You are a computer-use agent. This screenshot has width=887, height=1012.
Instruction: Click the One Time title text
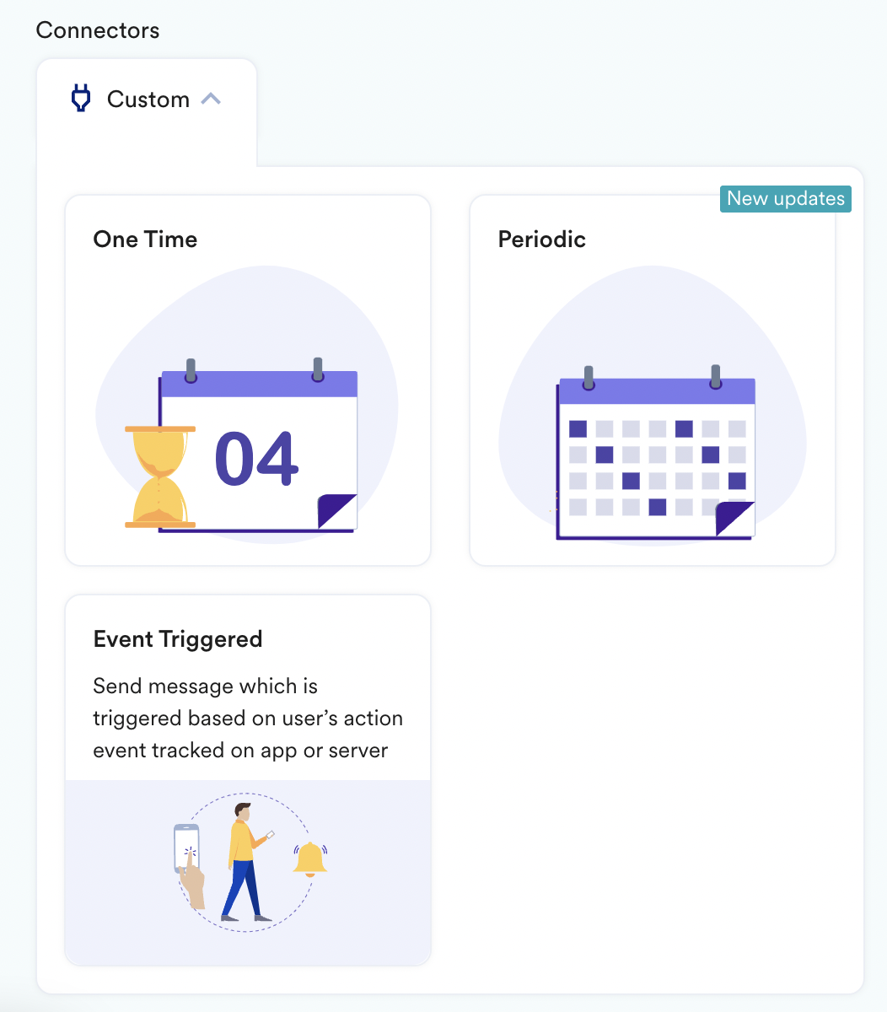point(146,240)
